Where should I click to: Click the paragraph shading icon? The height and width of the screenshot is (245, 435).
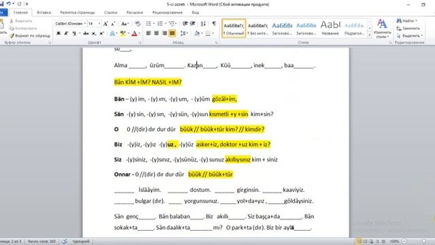point(196,33)
